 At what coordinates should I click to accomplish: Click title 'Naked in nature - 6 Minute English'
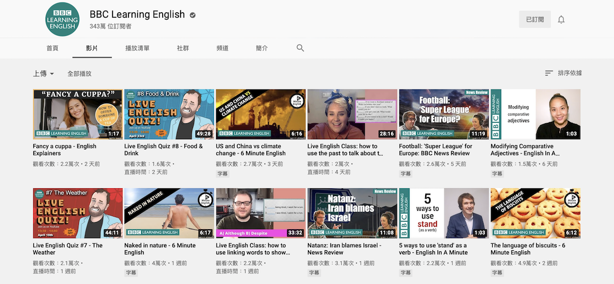point(160,249)
